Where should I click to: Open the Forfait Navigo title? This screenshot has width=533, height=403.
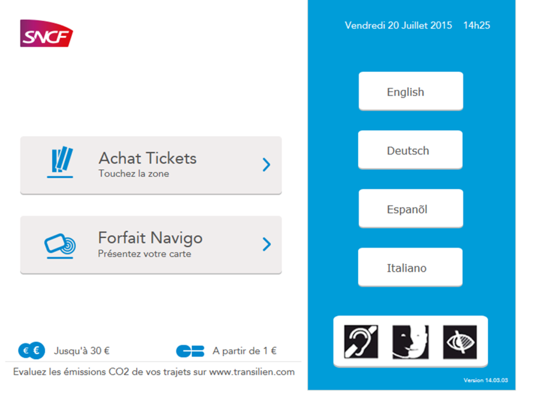coord(150,238)
